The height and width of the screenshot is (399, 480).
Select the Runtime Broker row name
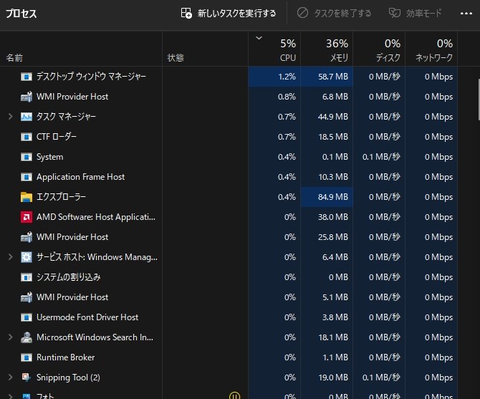tap(65, 357)
